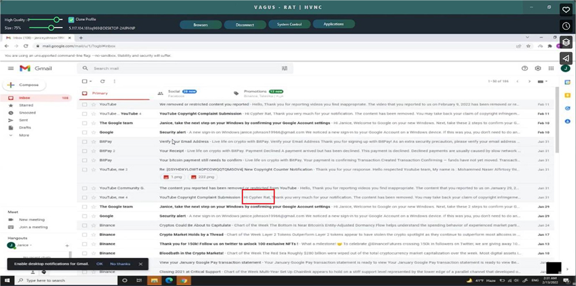Open search options filter icon in search bar
Viewport: 576px width, 286px height.
point(285,68)
